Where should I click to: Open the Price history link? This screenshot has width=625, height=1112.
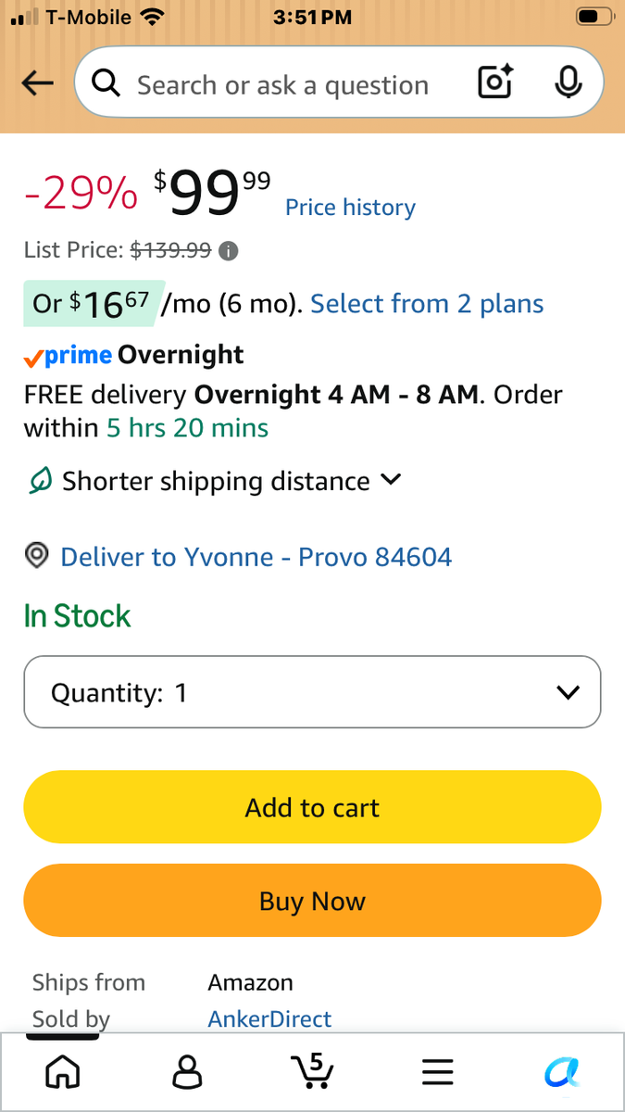[x=350, y=208]
